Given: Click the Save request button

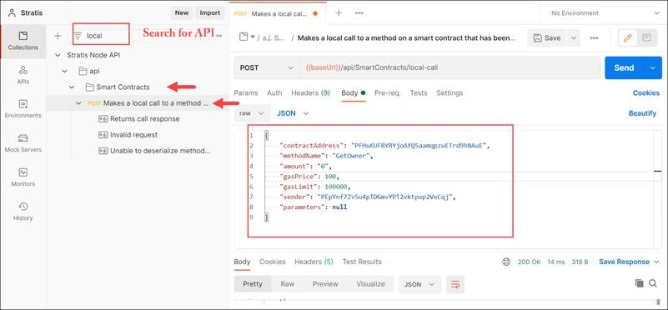Looking at the screenshot, I should (547, 37).
